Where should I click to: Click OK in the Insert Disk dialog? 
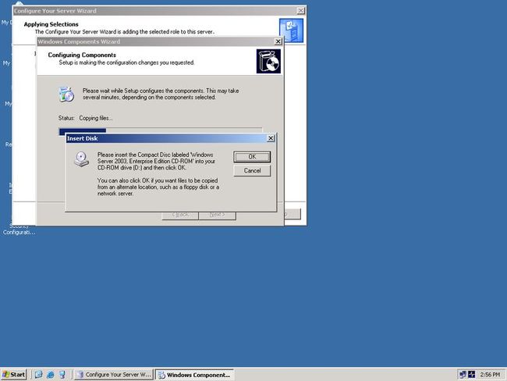coord(252,157)
